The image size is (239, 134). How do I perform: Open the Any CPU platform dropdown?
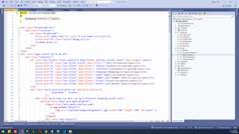click(x=49, y=6)
